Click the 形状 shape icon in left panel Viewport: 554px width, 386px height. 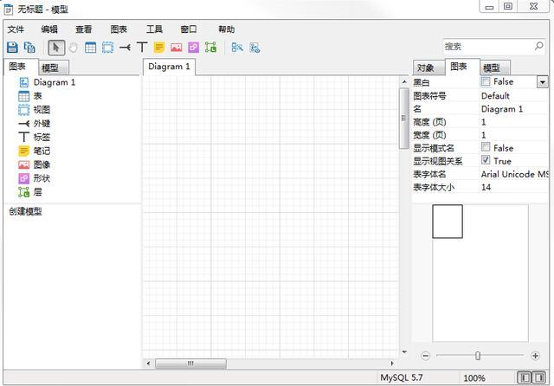[23, 178]
